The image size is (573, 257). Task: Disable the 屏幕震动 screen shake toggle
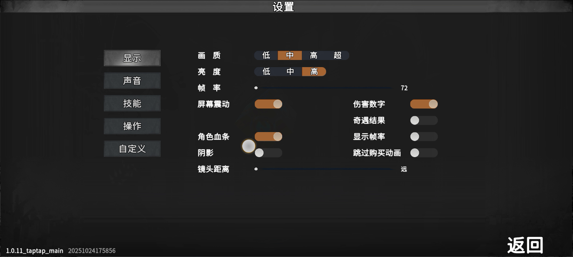coord(268,104)
